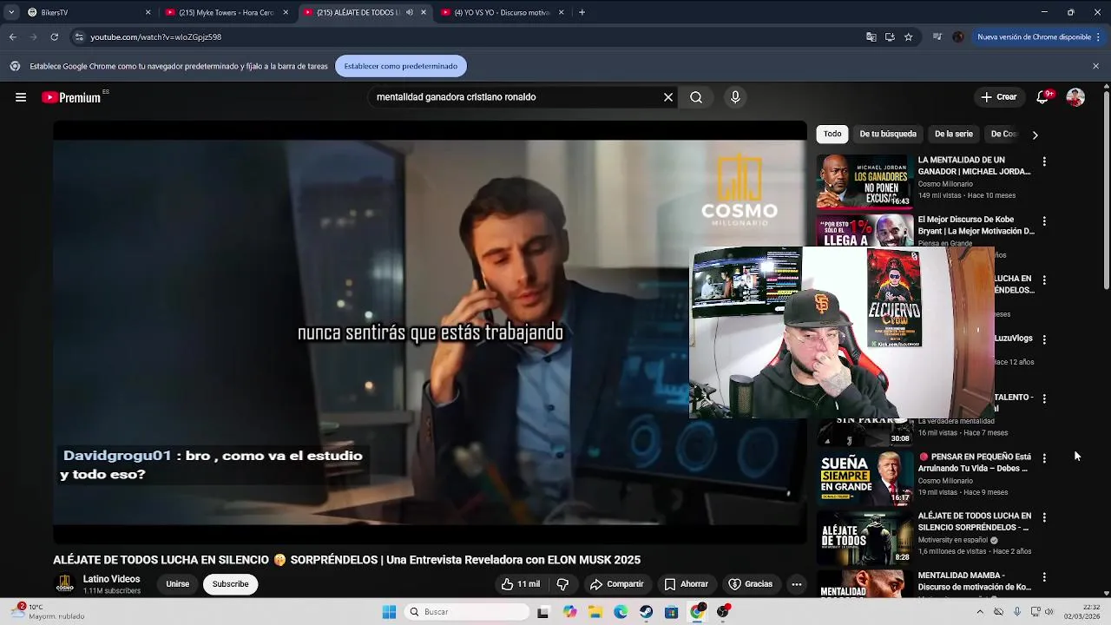This screenshot has width=1111, height=625.
Task: Click Establecer como predeterminado button
Action: tap(401, 66)
